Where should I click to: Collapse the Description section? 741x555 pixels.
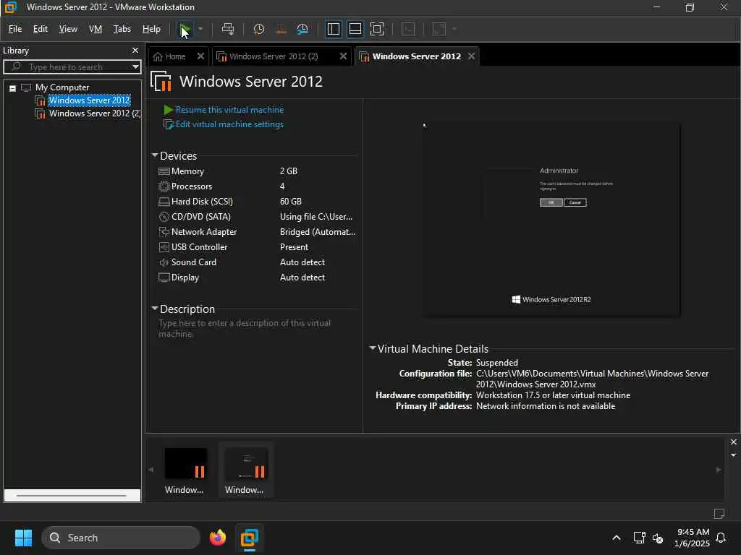coord(155,309)
